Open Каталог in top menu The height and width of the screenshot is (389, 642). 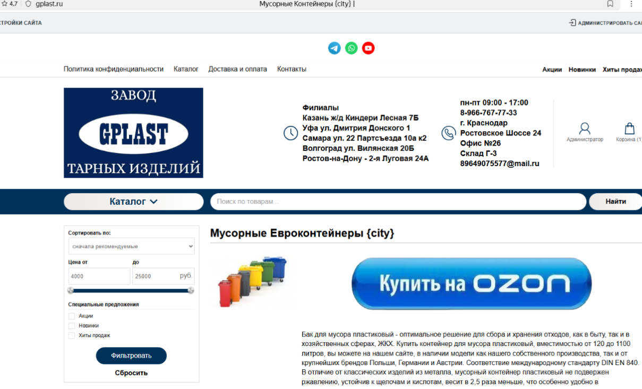[186, 69]
